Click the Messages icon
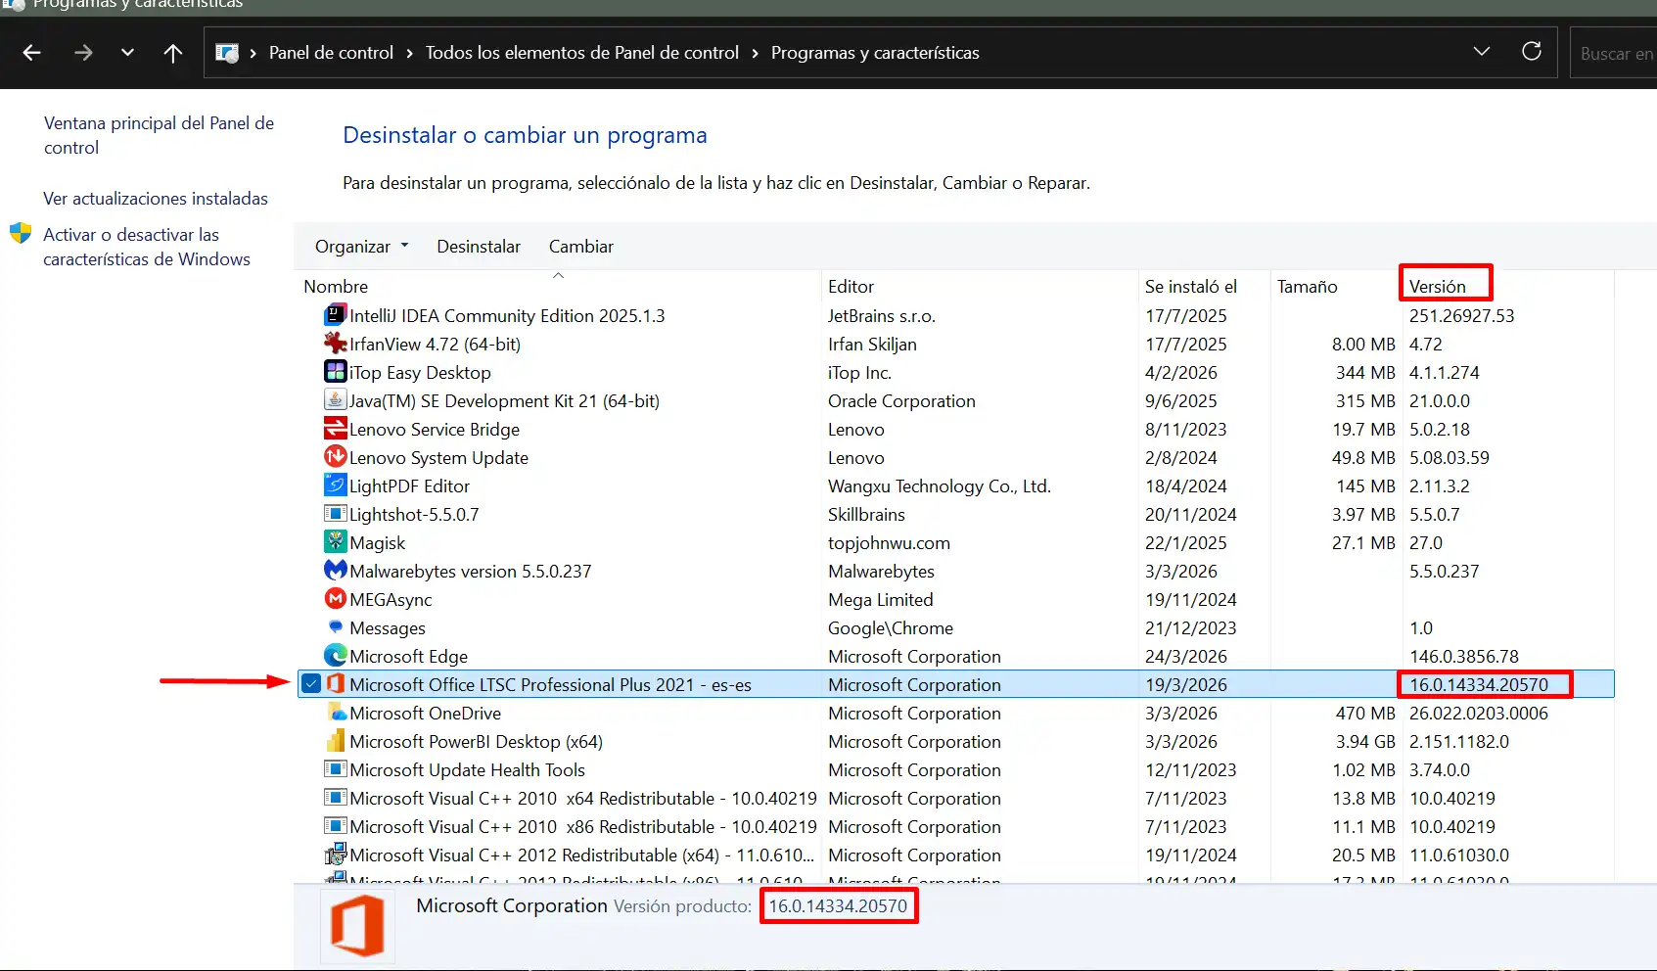 coord(336,626)
